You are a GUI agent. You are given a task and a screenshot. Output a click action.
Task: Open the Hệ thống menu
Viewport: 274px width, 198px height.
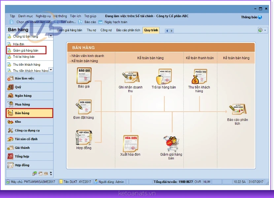pyautogui.click(x=60, y=16)
